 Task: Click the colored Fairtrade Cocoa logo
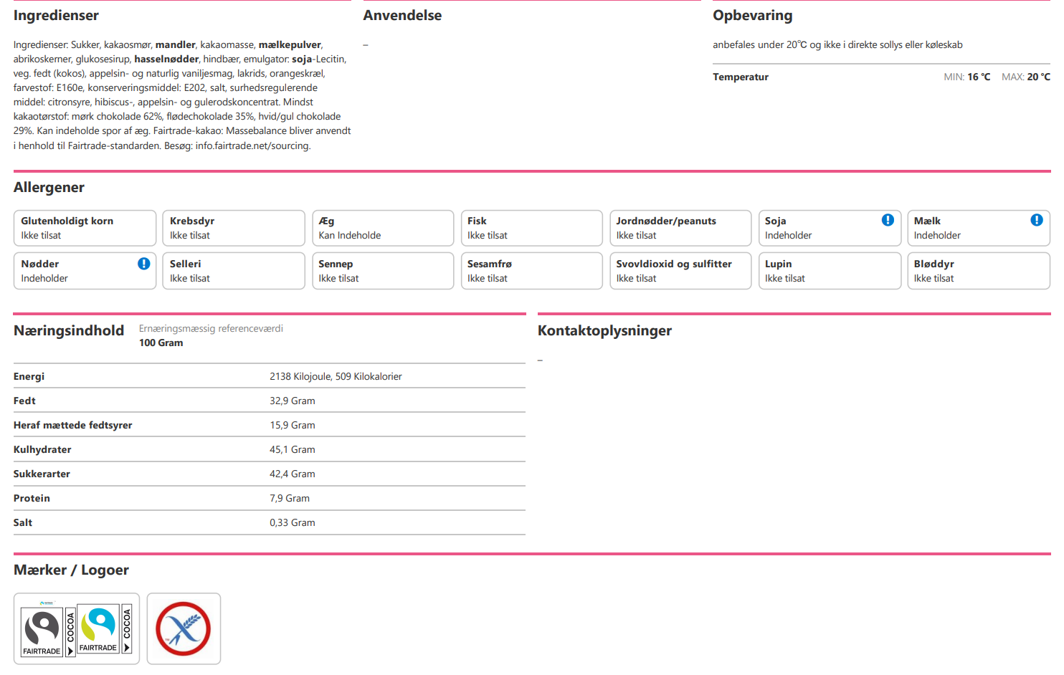coord(105,628)
